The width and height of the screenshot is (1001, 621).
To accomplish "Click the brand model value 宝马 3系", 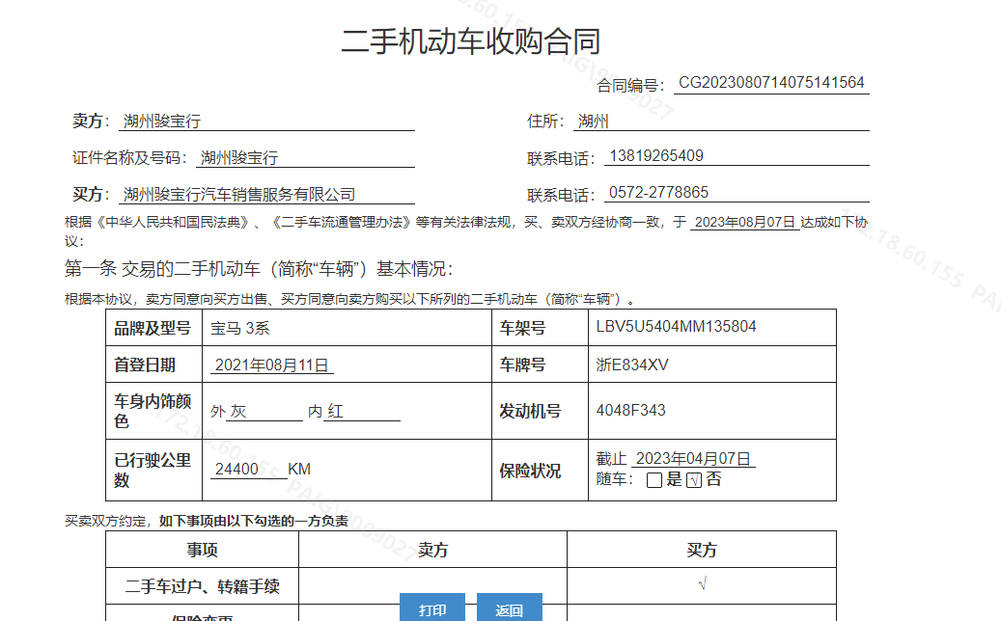I will (x=240, y=329).
